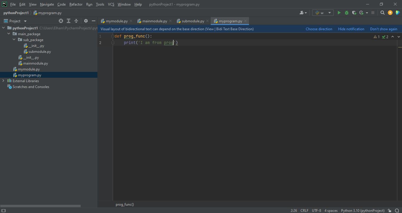Collapse the prog_func definition fold marker
402x213 pixels.
pyautogui.click(x=113, y=36)
